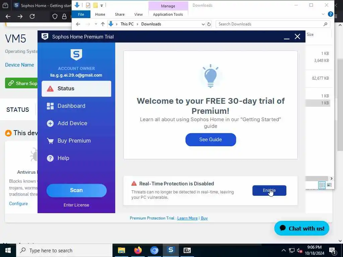
Task: Open File Explorer from taskbar
Action: 121,250
